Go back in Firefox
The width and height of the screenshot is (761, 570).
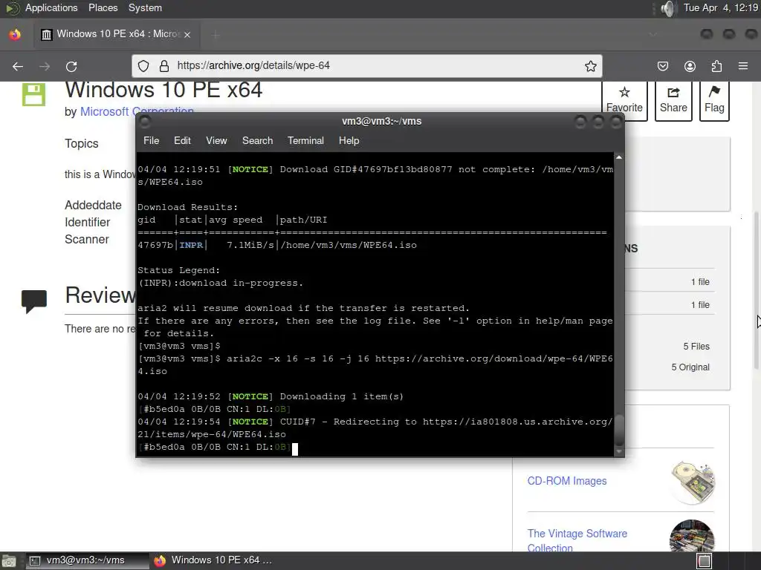pyautogui.click(x=18, y=66)
